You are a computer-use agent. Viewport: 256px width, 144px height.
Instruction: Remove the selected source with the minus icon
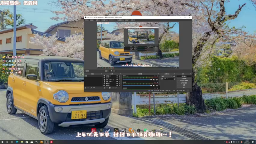click(x=107, y=88)
